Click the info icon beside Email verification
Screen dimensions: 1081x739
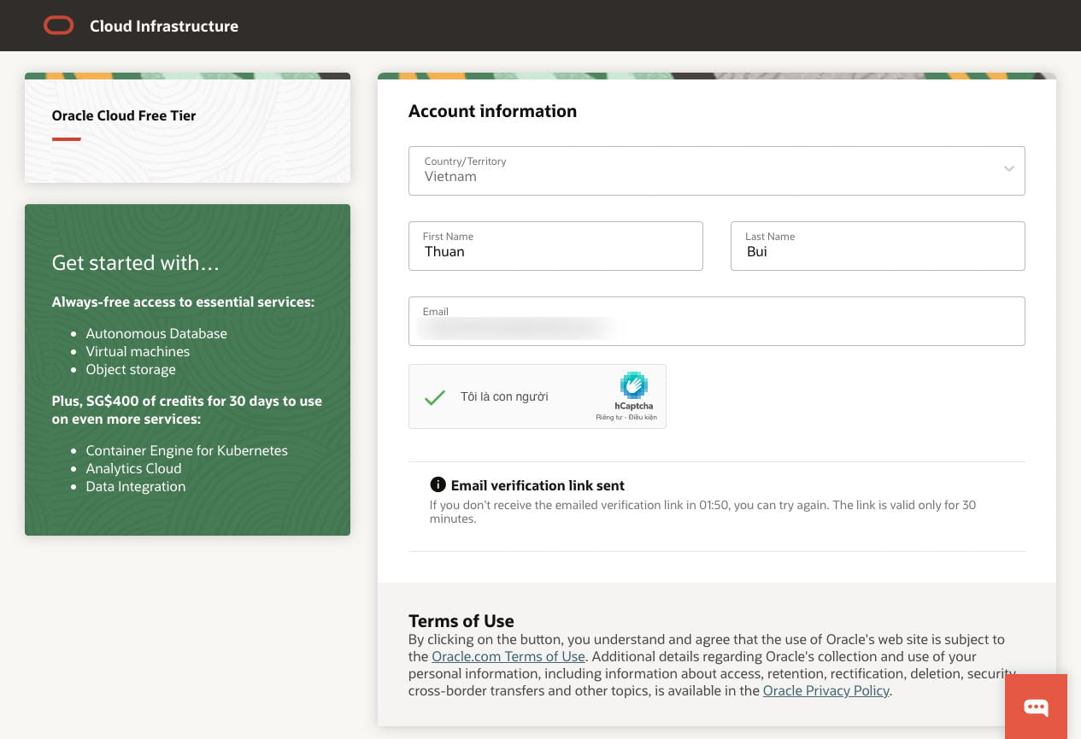(x=438, y=484)
